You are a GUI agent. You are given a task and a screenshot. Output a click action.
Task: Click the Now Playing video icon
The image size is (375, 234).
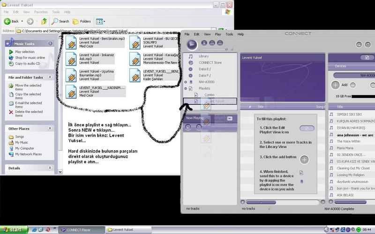[230, 118]
